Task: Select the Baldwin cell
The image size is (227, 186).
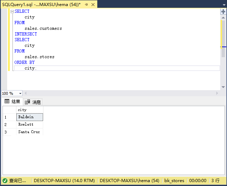Action: (x=30, y=117)
